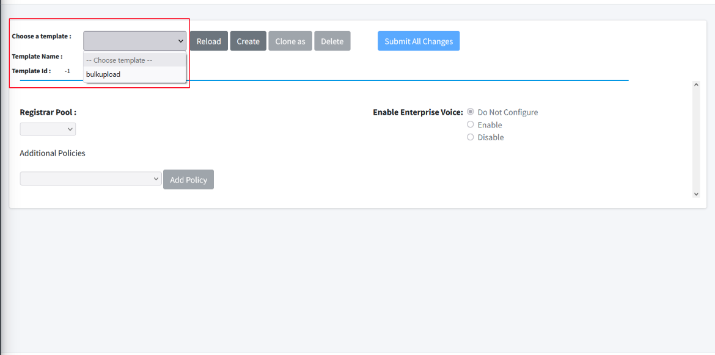Screen dimensions: 715x355
Task: Enable Enterprise Voice via the Enable radio
Action: click(x=470, y=124)
